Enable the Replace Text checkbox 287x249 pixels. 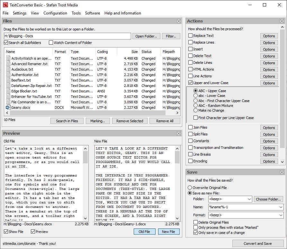coord(190,36)
